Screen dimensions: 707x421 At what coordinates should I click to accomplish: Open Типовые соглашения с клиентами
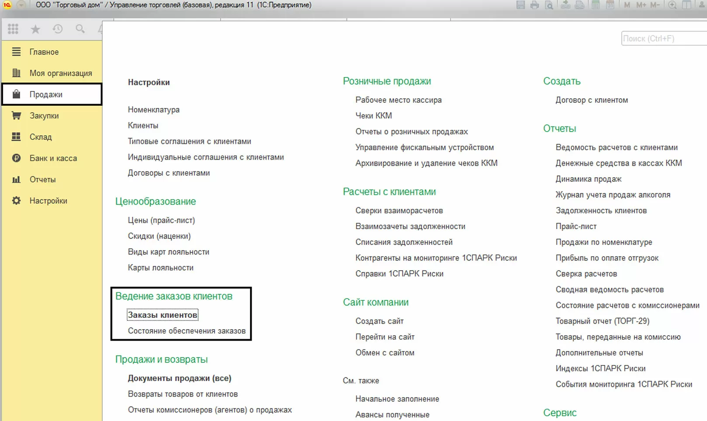pyautogui.click(x=189, y=141)
